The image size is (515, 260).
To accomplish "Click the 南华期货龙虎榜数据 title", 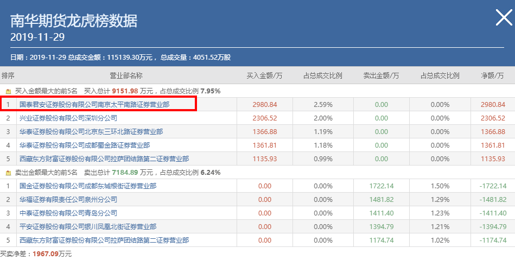I will [x=74, y=21].
